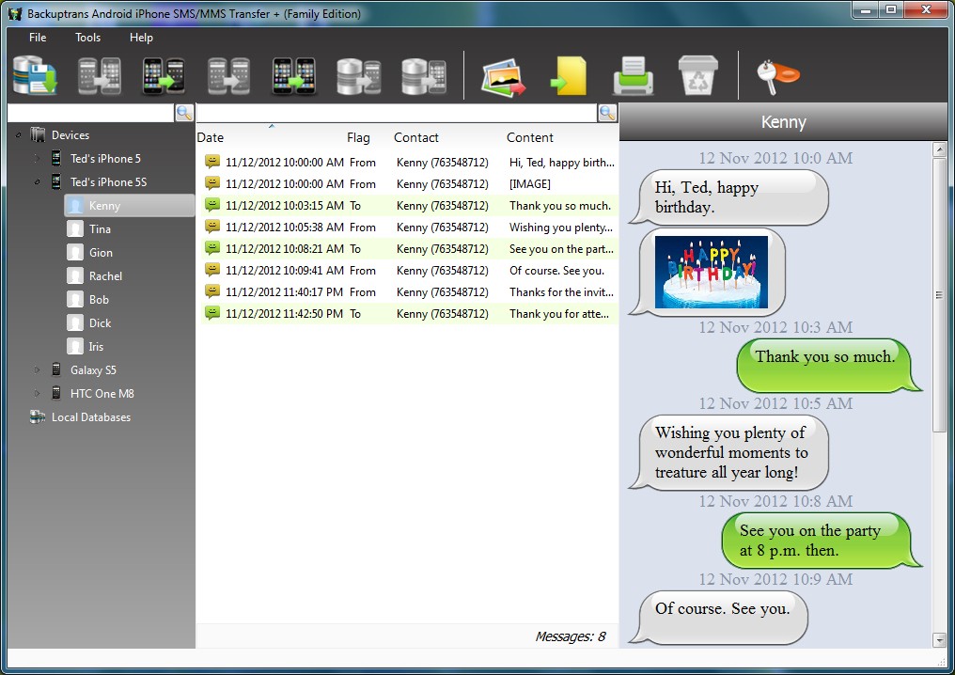Open the Tools menu

point(87,38)
